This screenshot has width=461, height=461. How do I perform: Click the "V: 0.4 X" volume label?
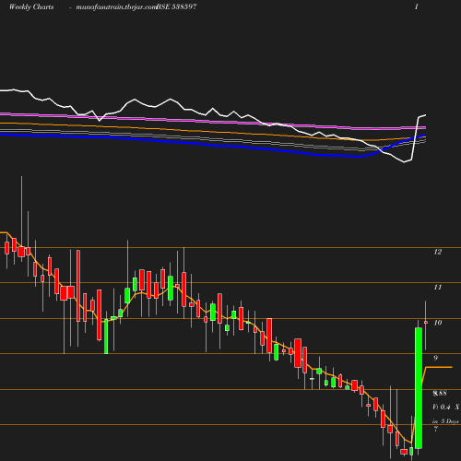[x=446, y=407]
